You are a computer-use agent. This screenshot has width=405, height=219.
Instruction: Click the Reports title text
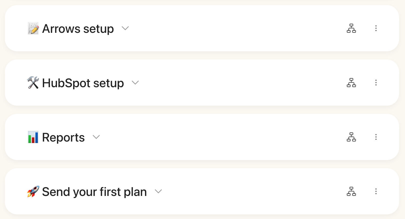coord(63,137)
